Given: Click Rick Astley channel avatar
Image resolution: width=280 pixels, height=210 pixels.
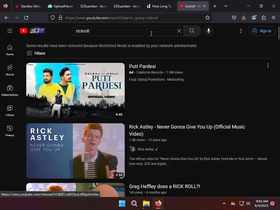Looking at the screenshot, I should click(132, 149).
